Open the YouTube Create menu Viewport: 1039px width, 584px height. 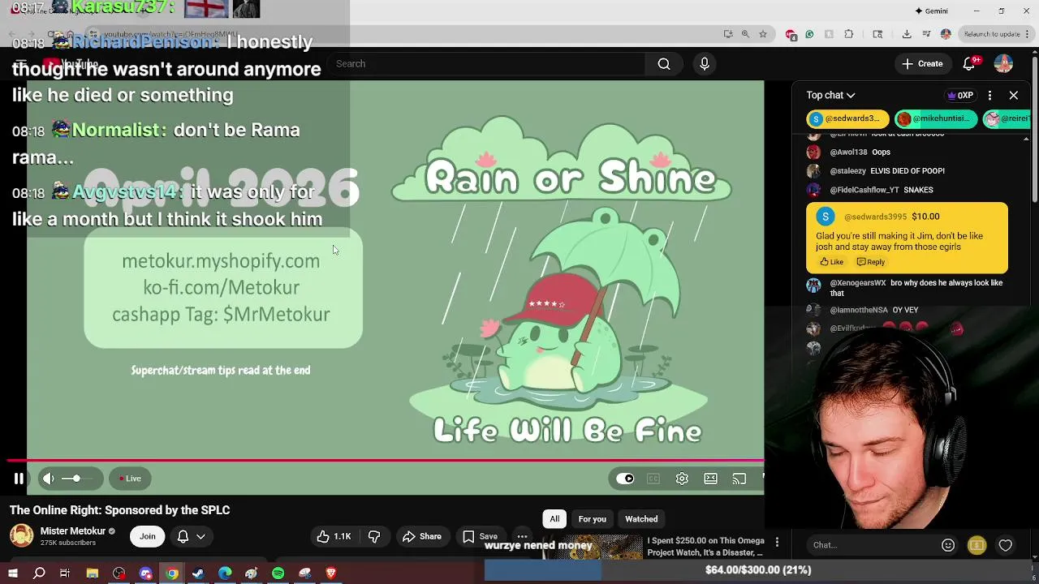pos(922,64)
